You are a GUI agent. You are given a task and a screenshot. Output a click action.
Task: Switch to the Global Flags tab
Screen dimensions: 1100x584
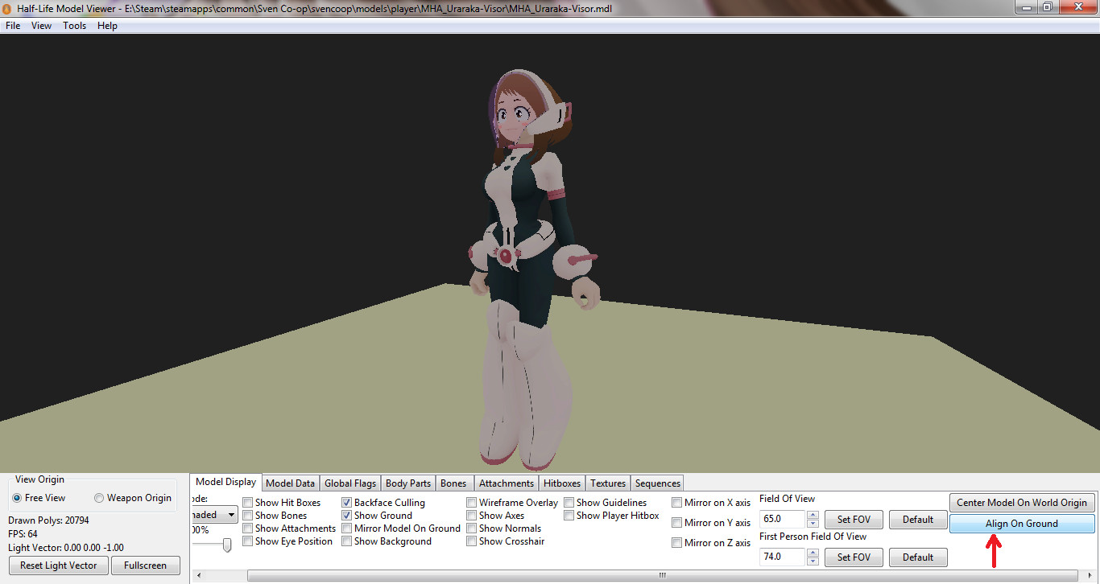350,483
